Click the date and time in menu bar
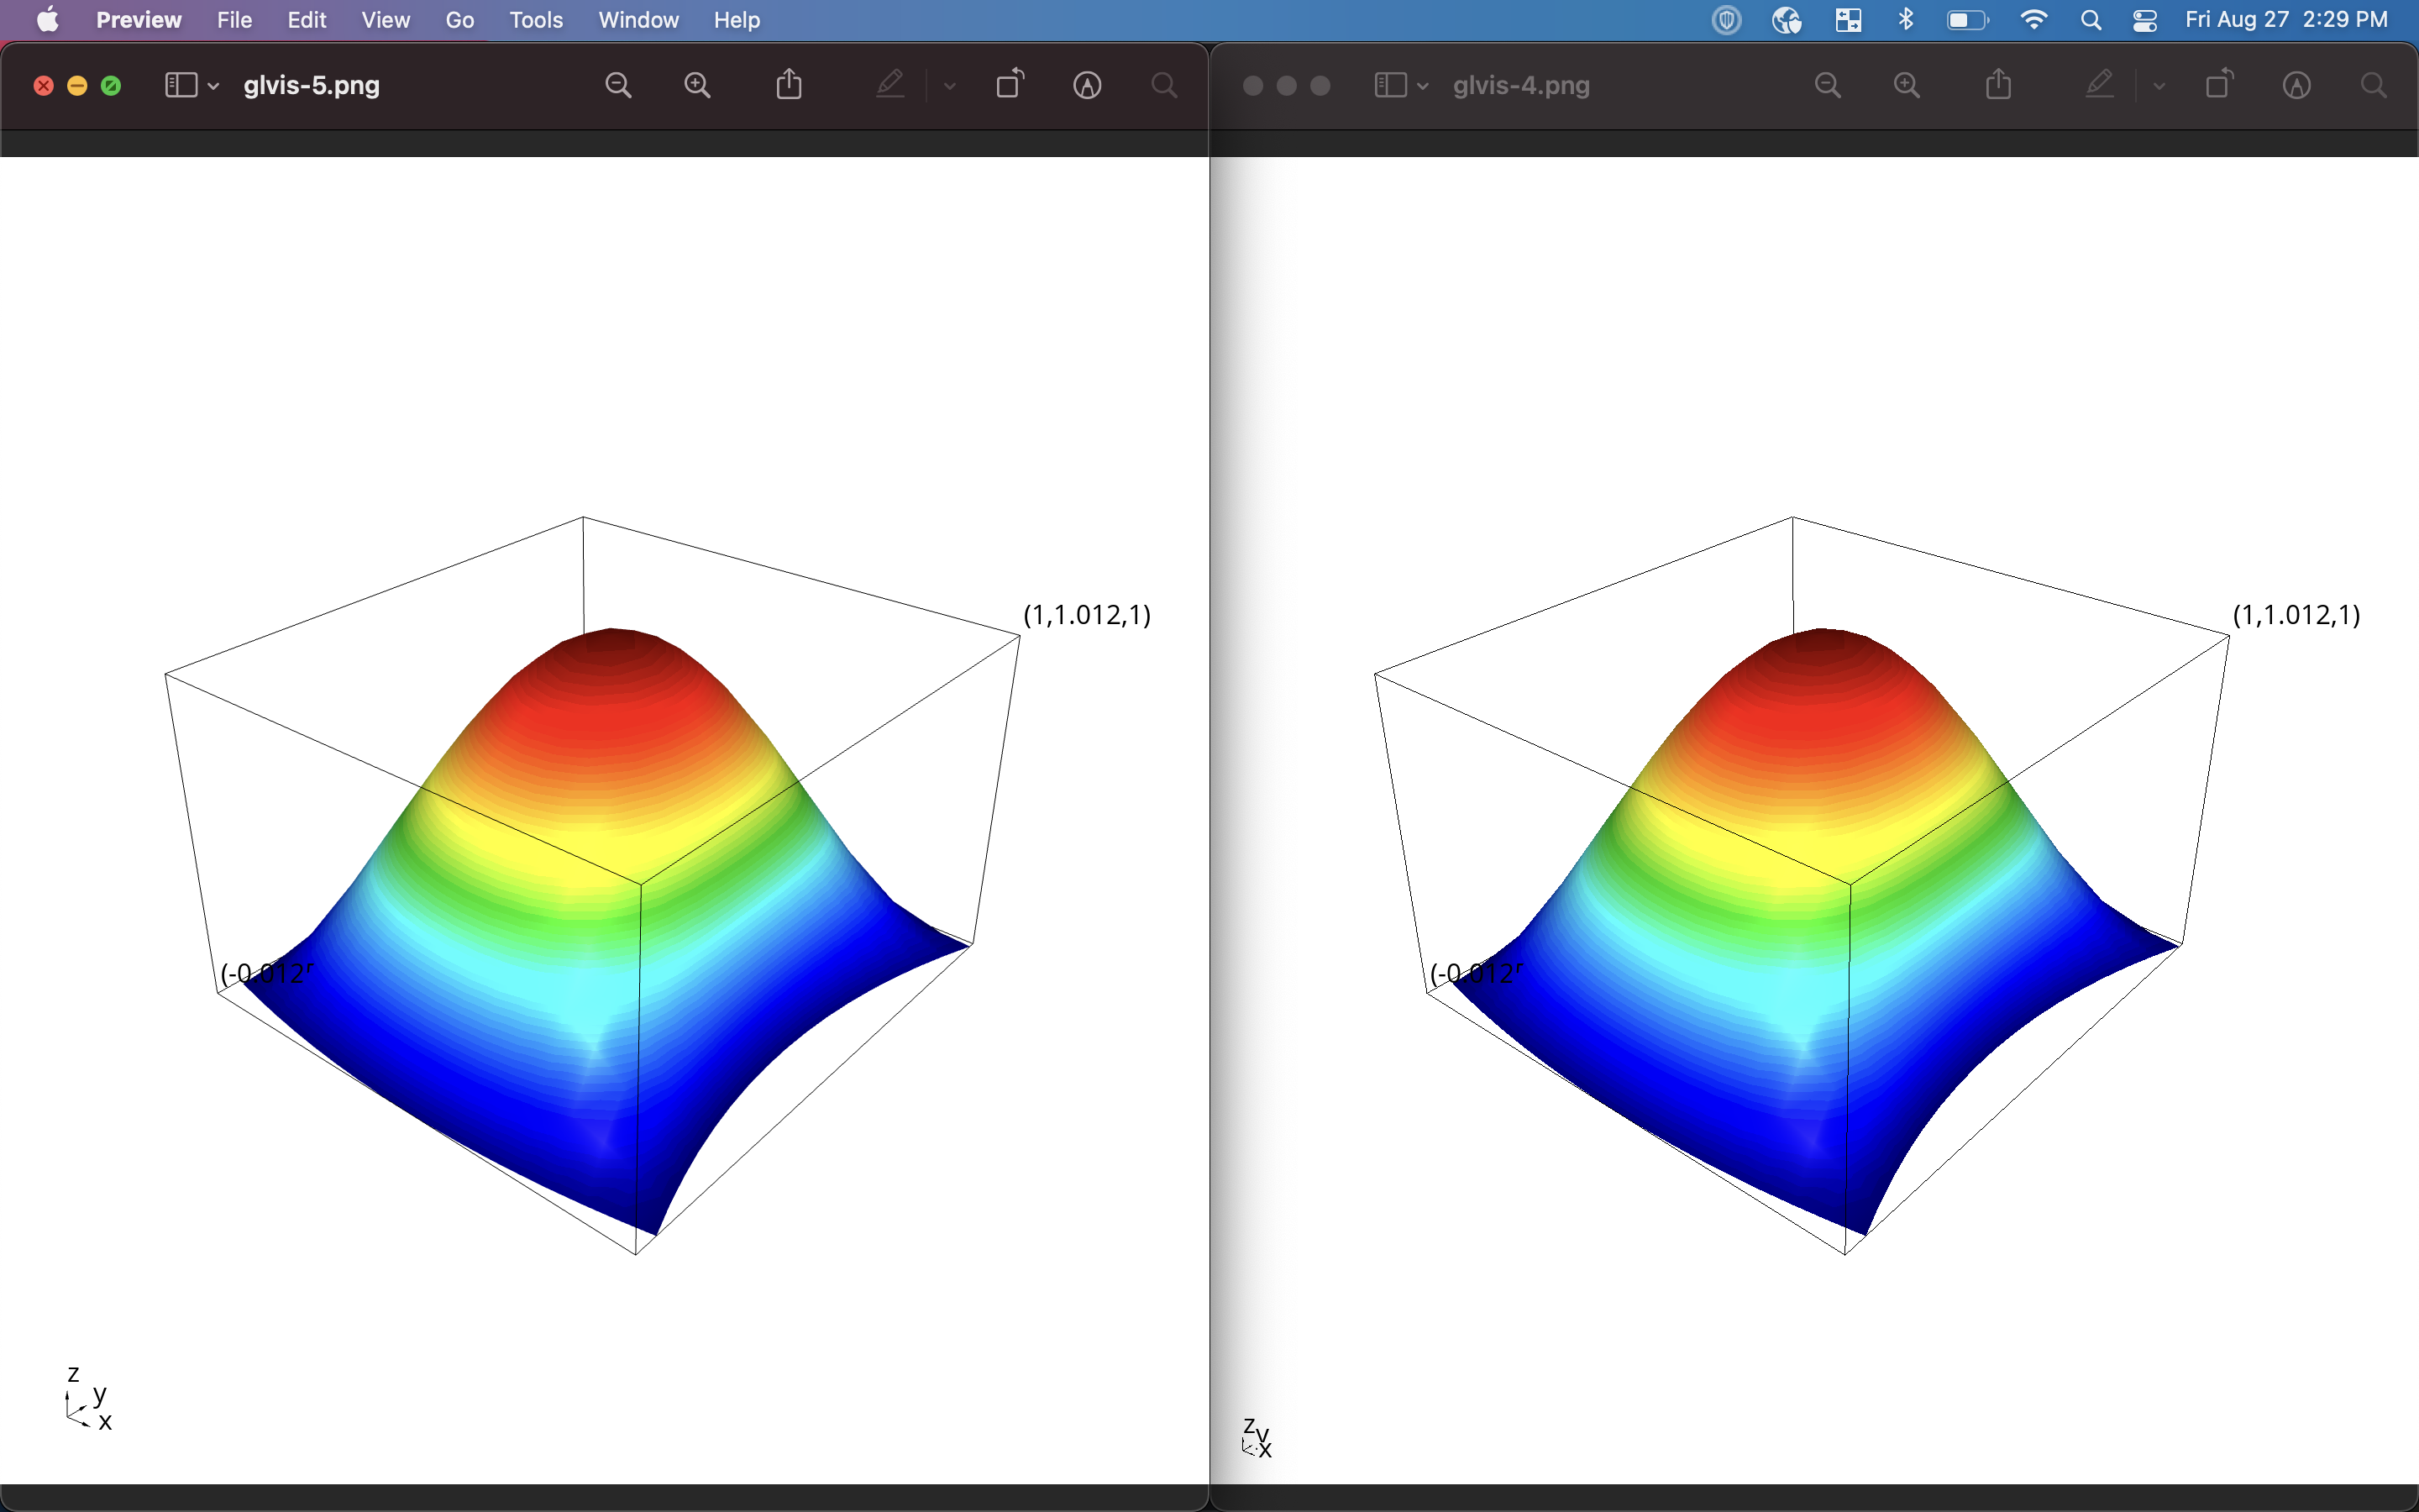The image size is (2419, 1512). 2285,20
